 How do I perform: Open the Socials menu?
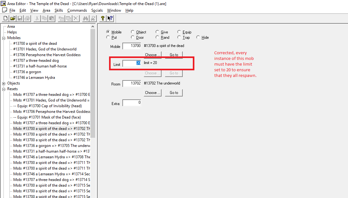click(97, 10)
